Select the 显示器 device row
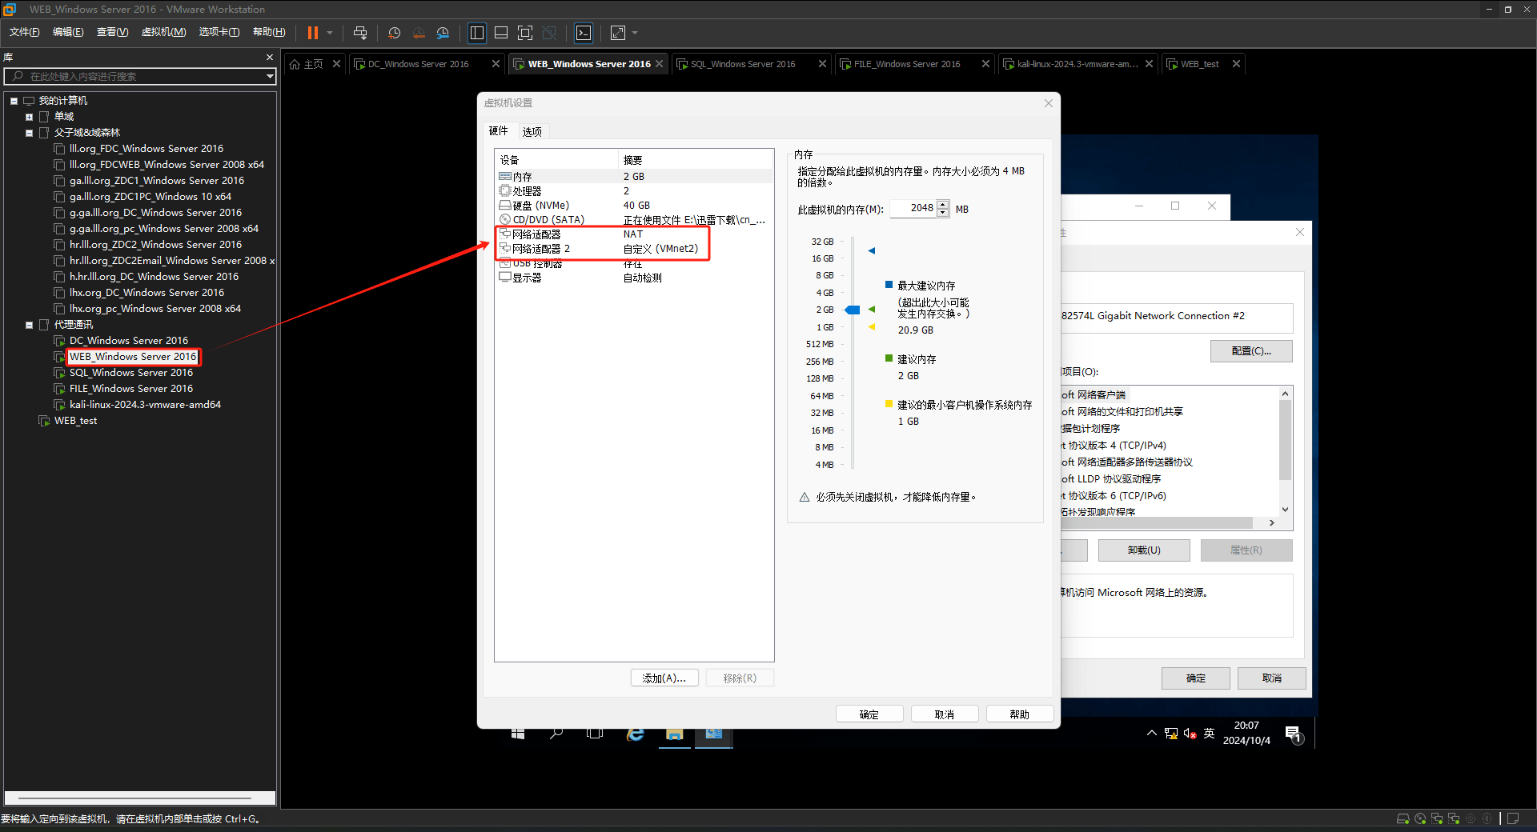Image resolution: width=1537 pixels, height=832 pixels. click(x=634, y=278)
